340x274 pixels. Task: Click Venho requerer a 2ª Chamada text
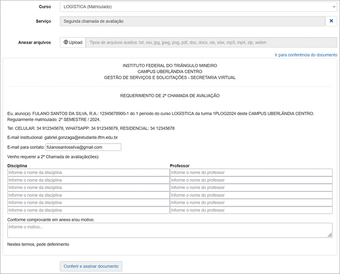pos(53,157)
